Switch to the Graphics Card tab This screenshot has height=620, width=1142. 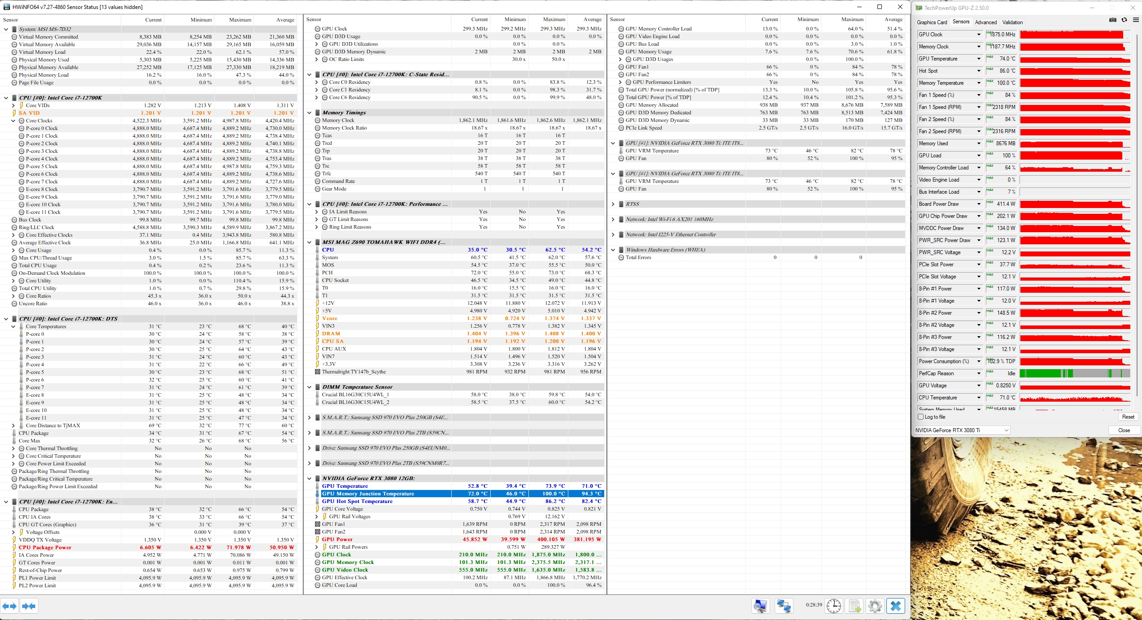[x=932, y=22]
